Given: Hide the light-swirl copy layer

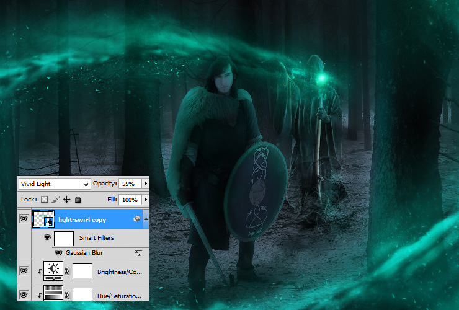Looking at the screenshot, I should click(24, 219).
